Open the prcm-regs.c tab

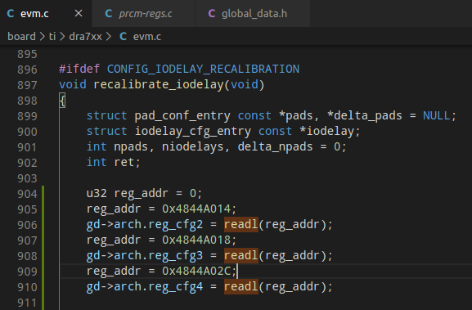(144, 14)
